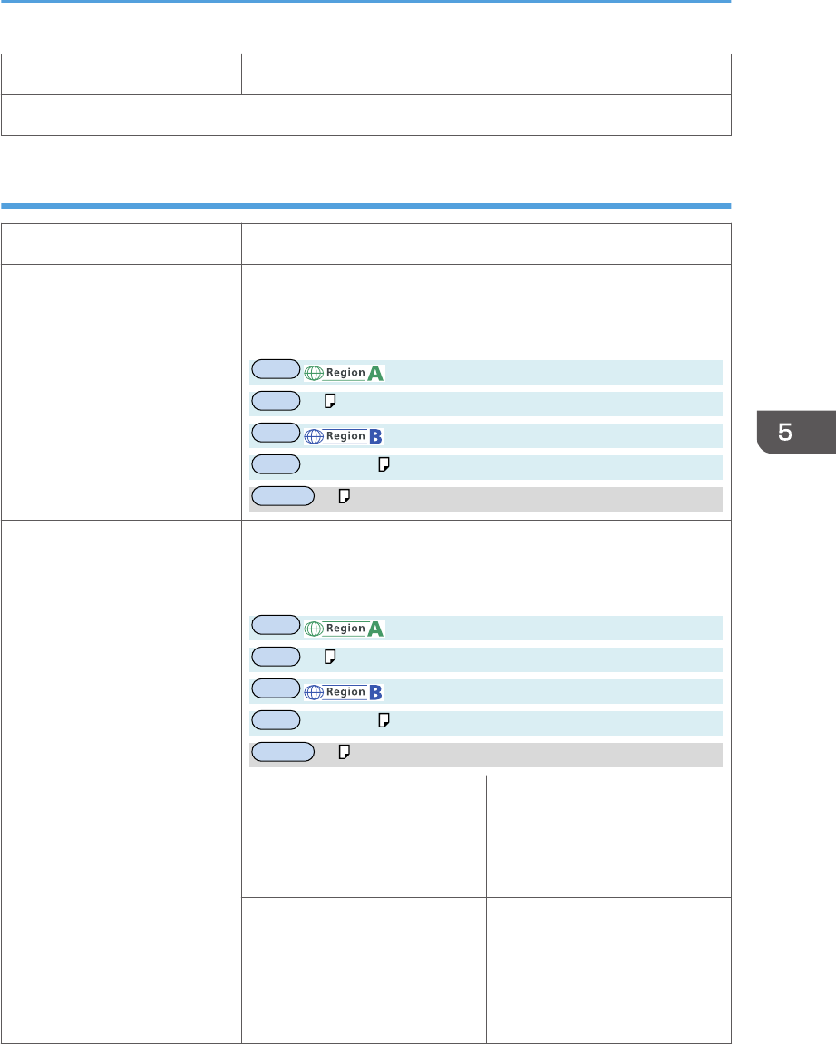Select the wide pill label in upper gray bar
The width and height of the screenshot is (836, 1044).
283,496
